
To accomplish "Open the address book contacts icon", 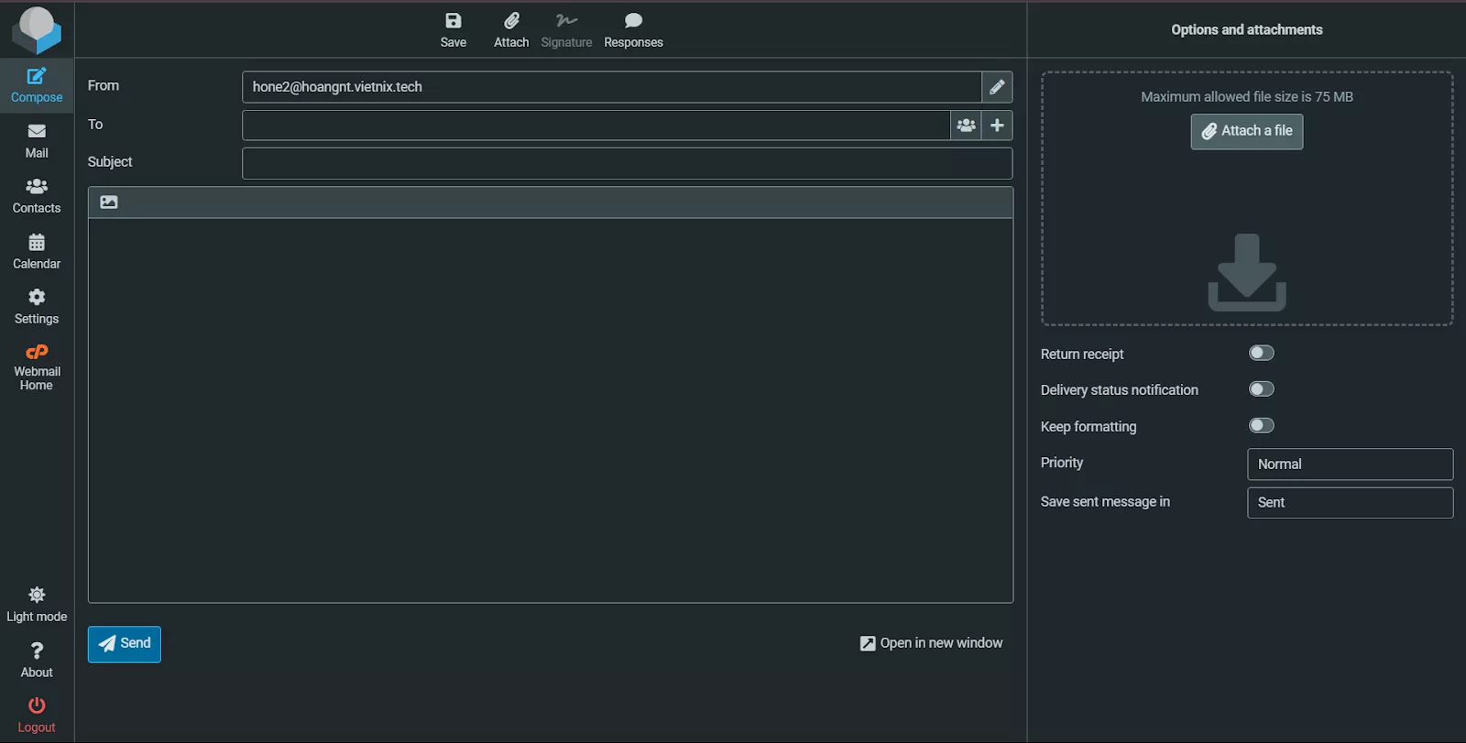I will tap(966, 126).
